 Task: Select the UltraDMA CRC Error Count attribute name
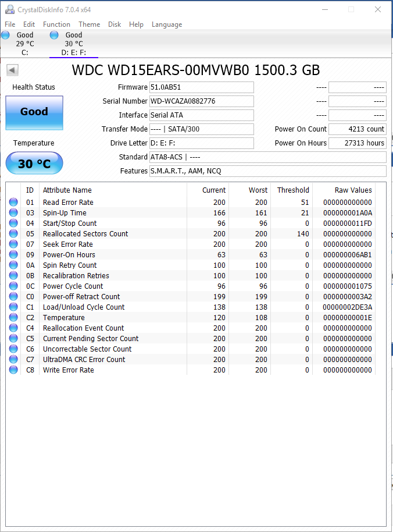pyautogui.click(x=84, y=359)
